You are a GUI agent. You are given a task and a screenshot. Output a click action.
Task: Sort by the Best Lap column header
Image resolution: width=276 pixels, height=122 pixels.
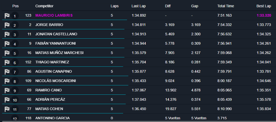tap(264, 6)
